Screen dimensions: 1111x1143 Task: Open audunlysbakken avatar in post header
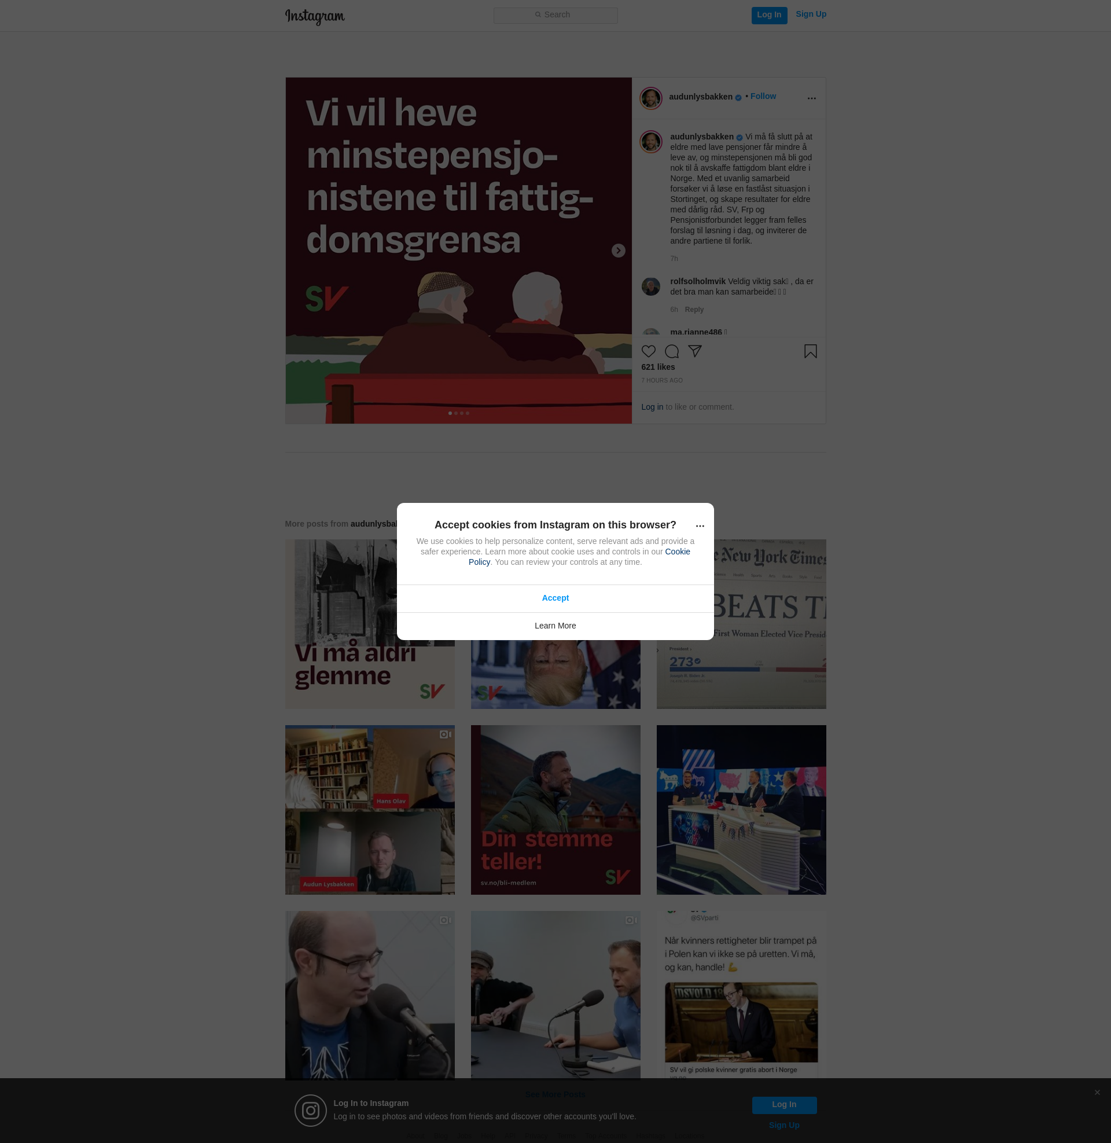tap(650, 98)
